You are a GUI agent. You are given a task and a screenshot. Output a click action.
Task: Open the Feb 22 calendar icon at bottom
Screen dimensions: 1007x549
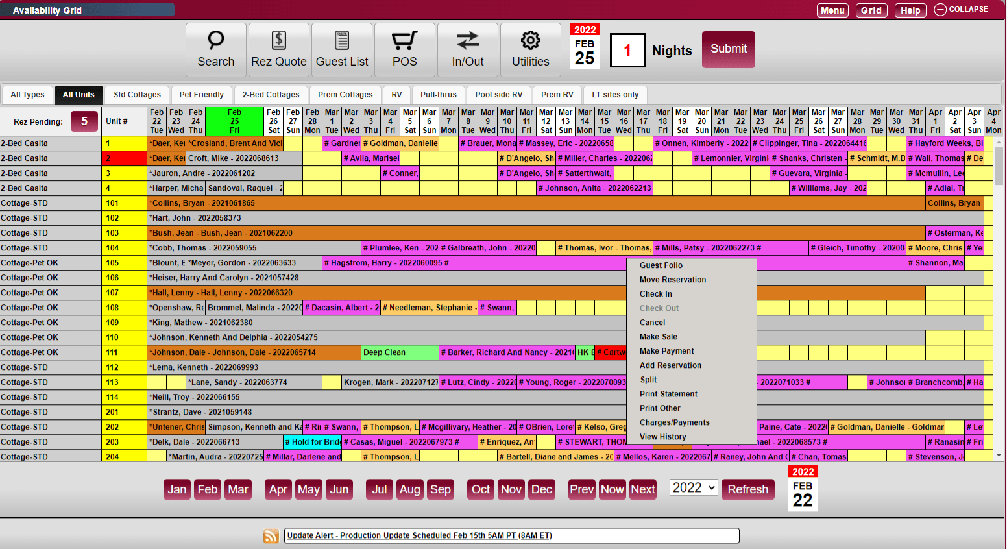click(x=803, y=488)
